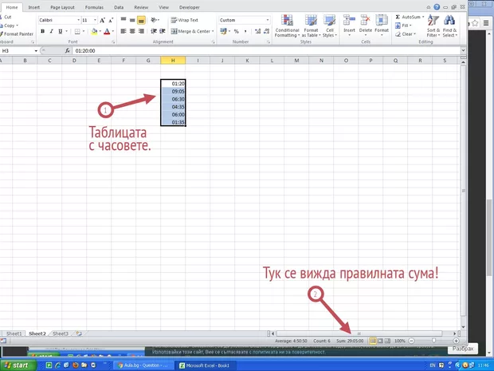Click Merge & Center
This screenshot has width=494, height=371.
coord(190,31)
